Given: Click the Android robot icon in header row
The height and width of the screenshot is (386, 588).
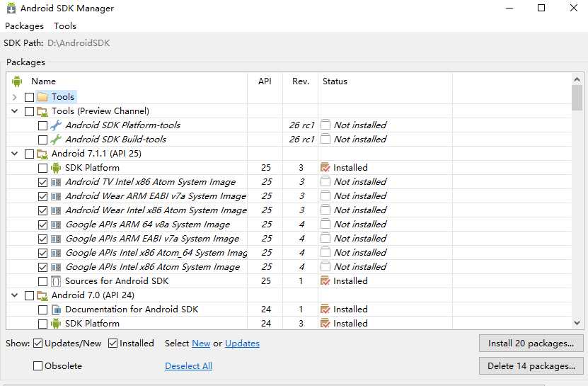Looking at the screenshot, I should point(17,81).
